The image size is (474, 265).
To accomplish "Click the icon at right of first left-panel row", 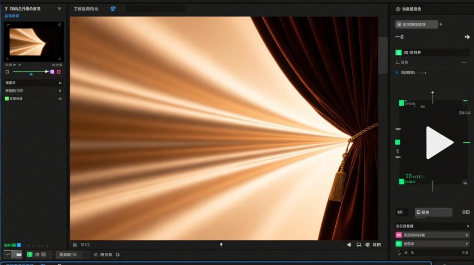I will pyautogui.click(x=60, y=83).
